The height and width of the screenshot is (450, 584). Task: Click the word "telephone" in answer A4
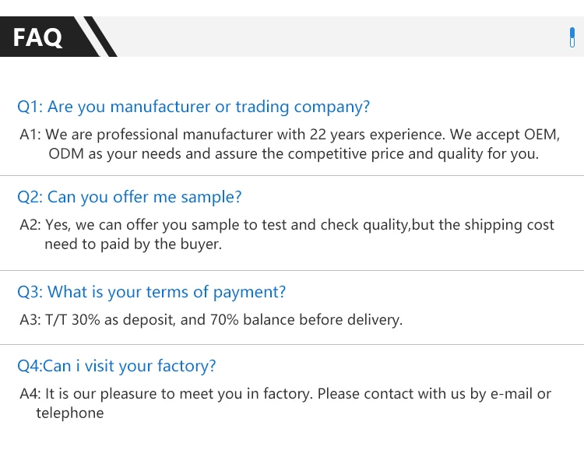tap(69, 413)
